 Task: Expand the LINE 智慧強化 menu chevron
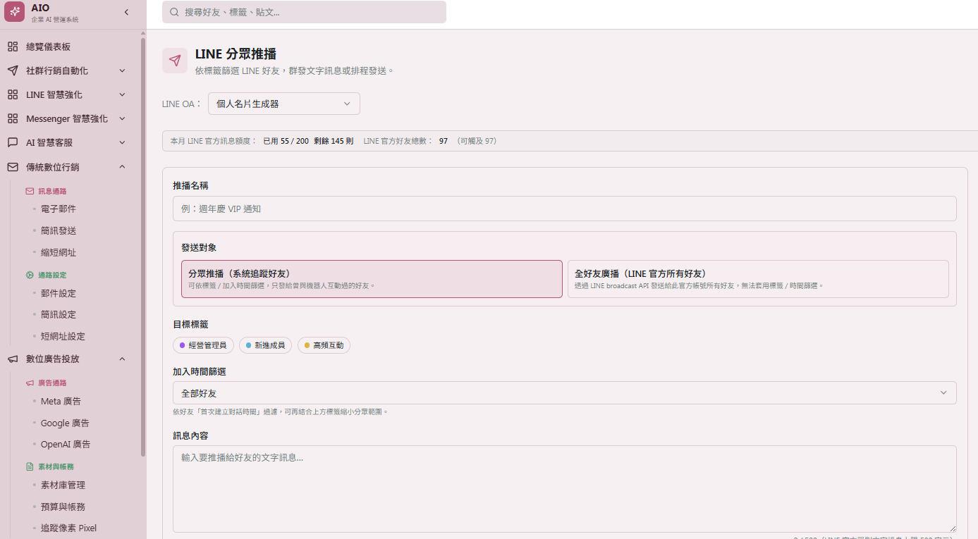122,94
